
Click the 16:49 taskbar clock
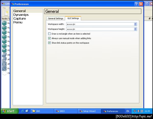(147, 111)
